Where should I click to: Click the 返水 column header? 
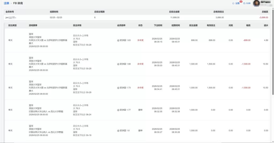click(266, 25)
